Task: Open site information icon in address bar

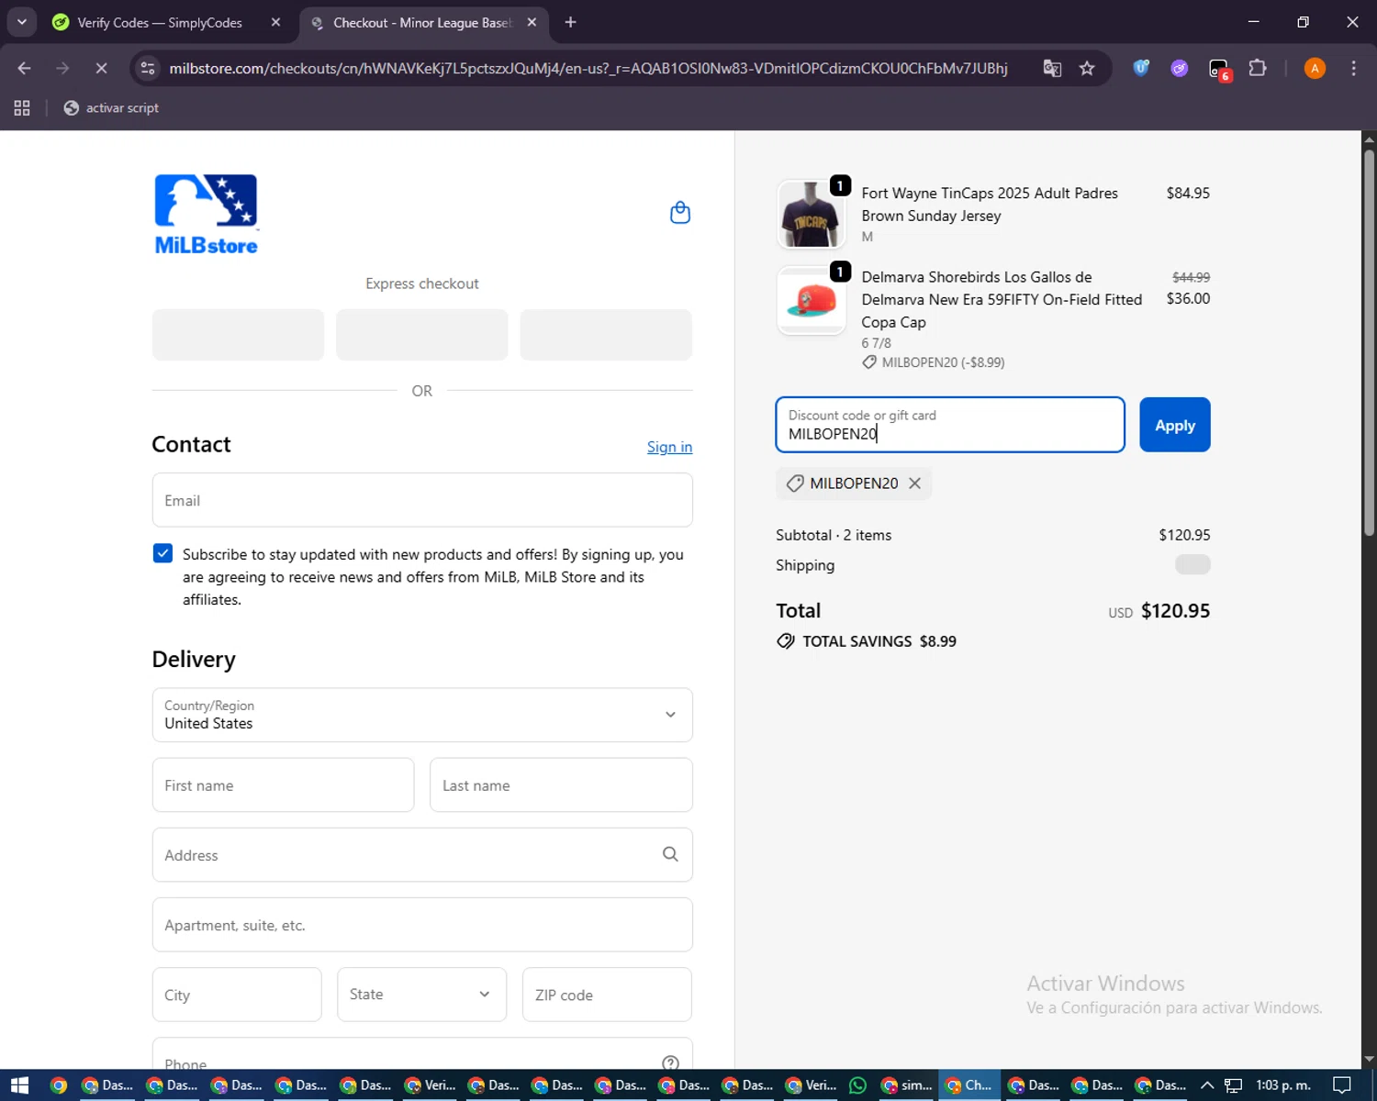Action: (x=148, y=68)
